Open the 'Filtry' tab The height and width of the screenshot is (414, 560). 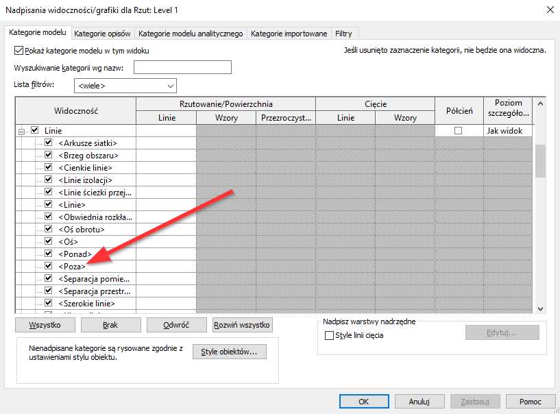(343, 33)
